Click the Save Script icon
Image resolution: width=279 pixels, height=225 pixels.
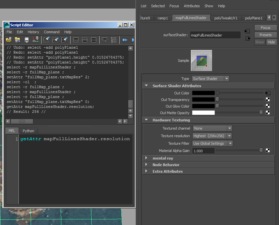27,40
